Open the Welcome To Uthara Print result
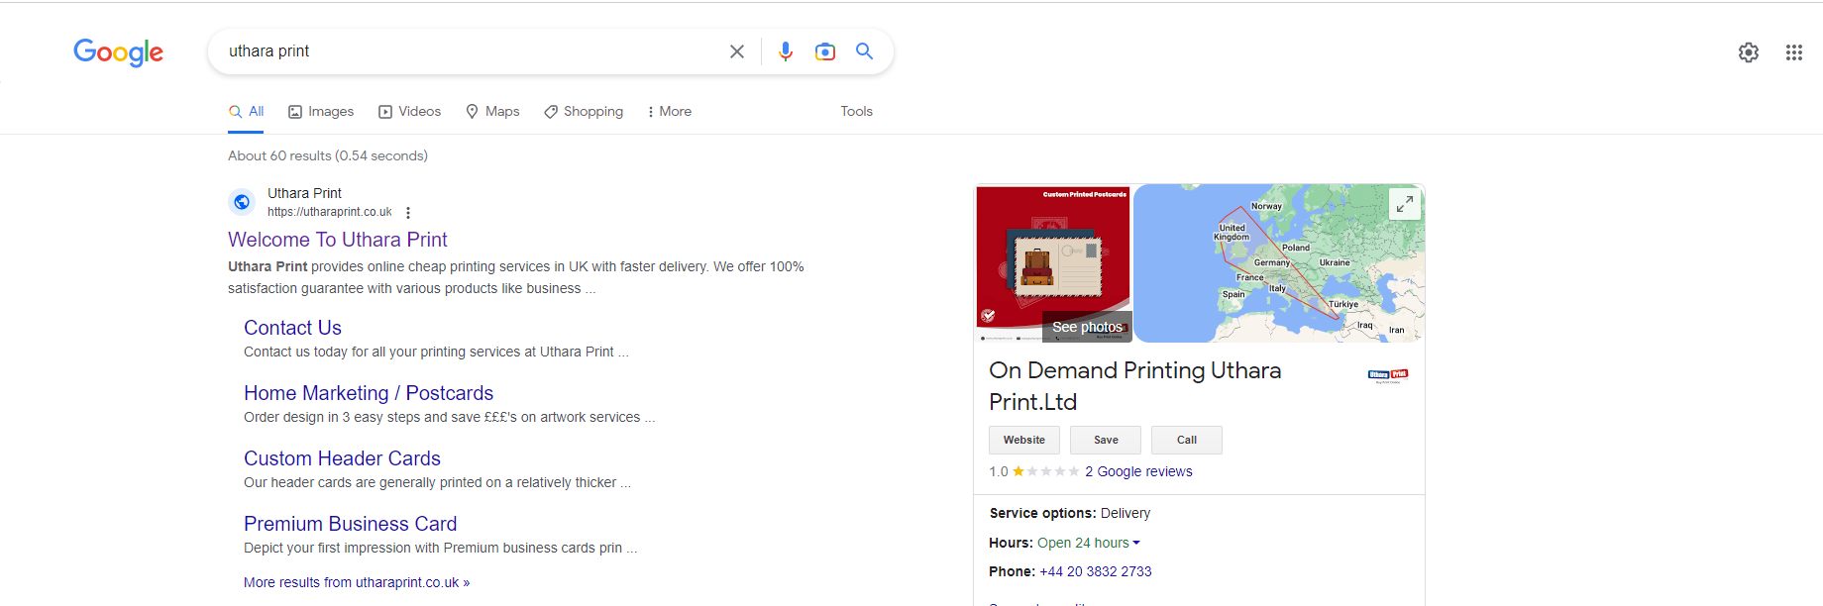The image size is (1823, 606). [337, 240]
